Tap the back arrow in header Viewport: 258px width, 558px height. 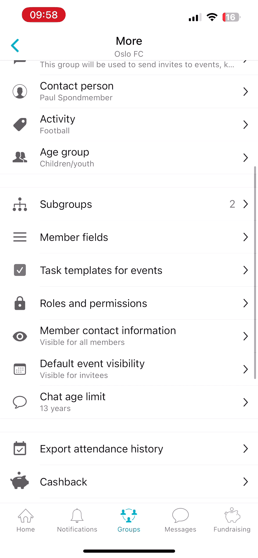(15, 46)
